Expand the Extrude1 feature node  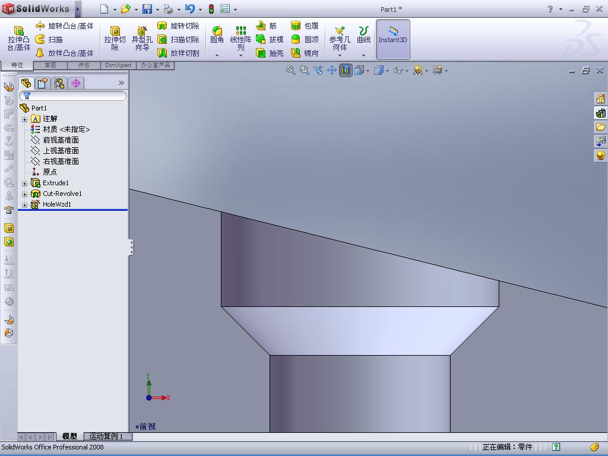[24, 183]
